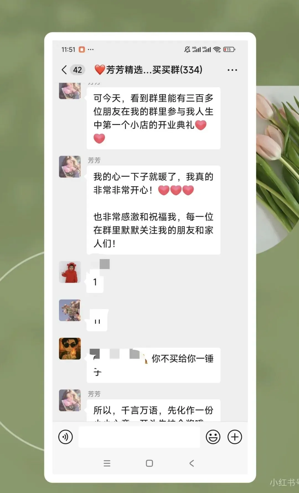This screenshot has height=493, width=299.
Task: Select the message bubble containing '1'
Action: pos(95,282)
